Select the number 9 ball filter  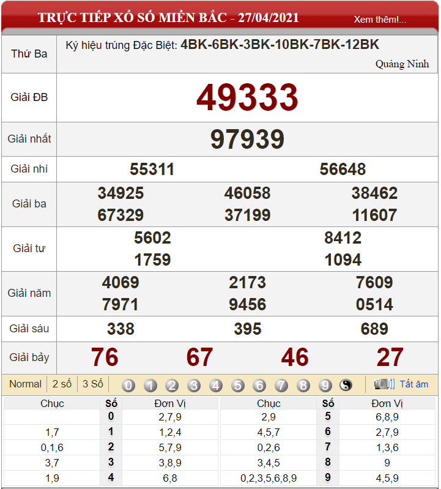[325, 386]
